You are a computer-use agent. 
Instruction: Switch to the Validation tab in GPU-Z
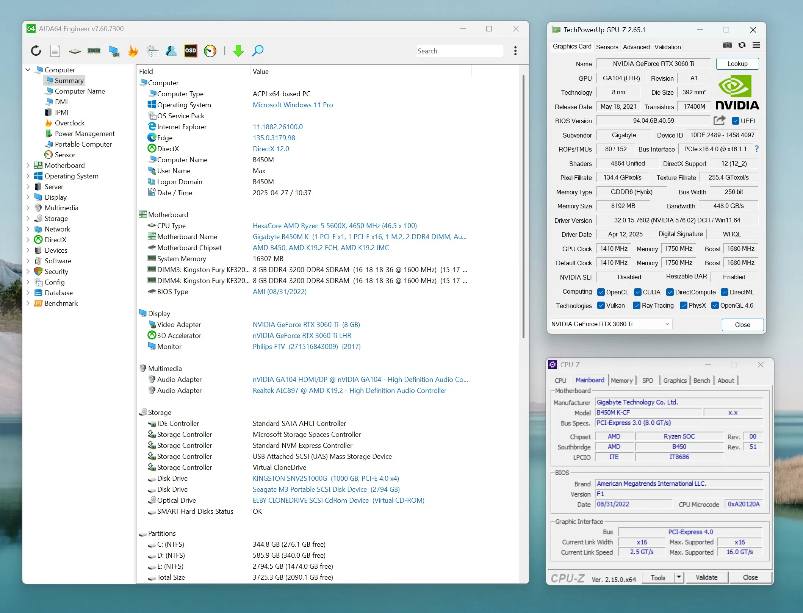coord(668,47)
